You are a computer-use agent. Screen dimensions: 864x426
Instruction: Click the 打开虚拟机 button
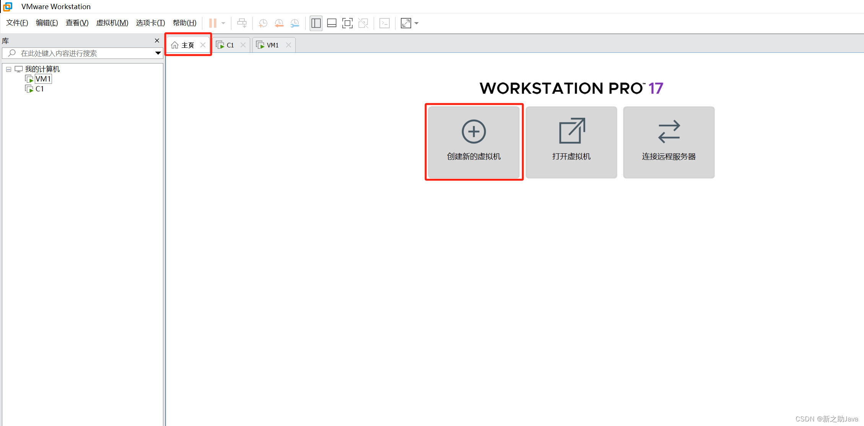pos(571,142)
